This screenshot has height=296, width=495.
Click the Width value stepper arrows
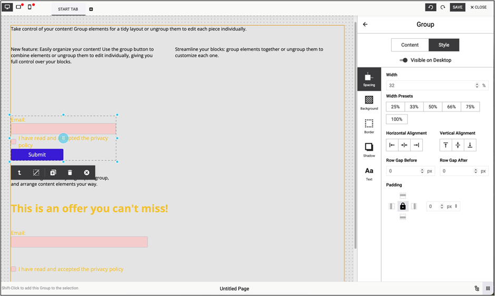click(x=477, y=85)
